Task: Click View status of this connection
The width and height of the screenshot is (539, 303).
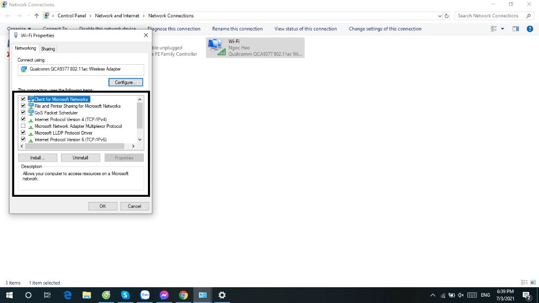Action: [306, 29]
